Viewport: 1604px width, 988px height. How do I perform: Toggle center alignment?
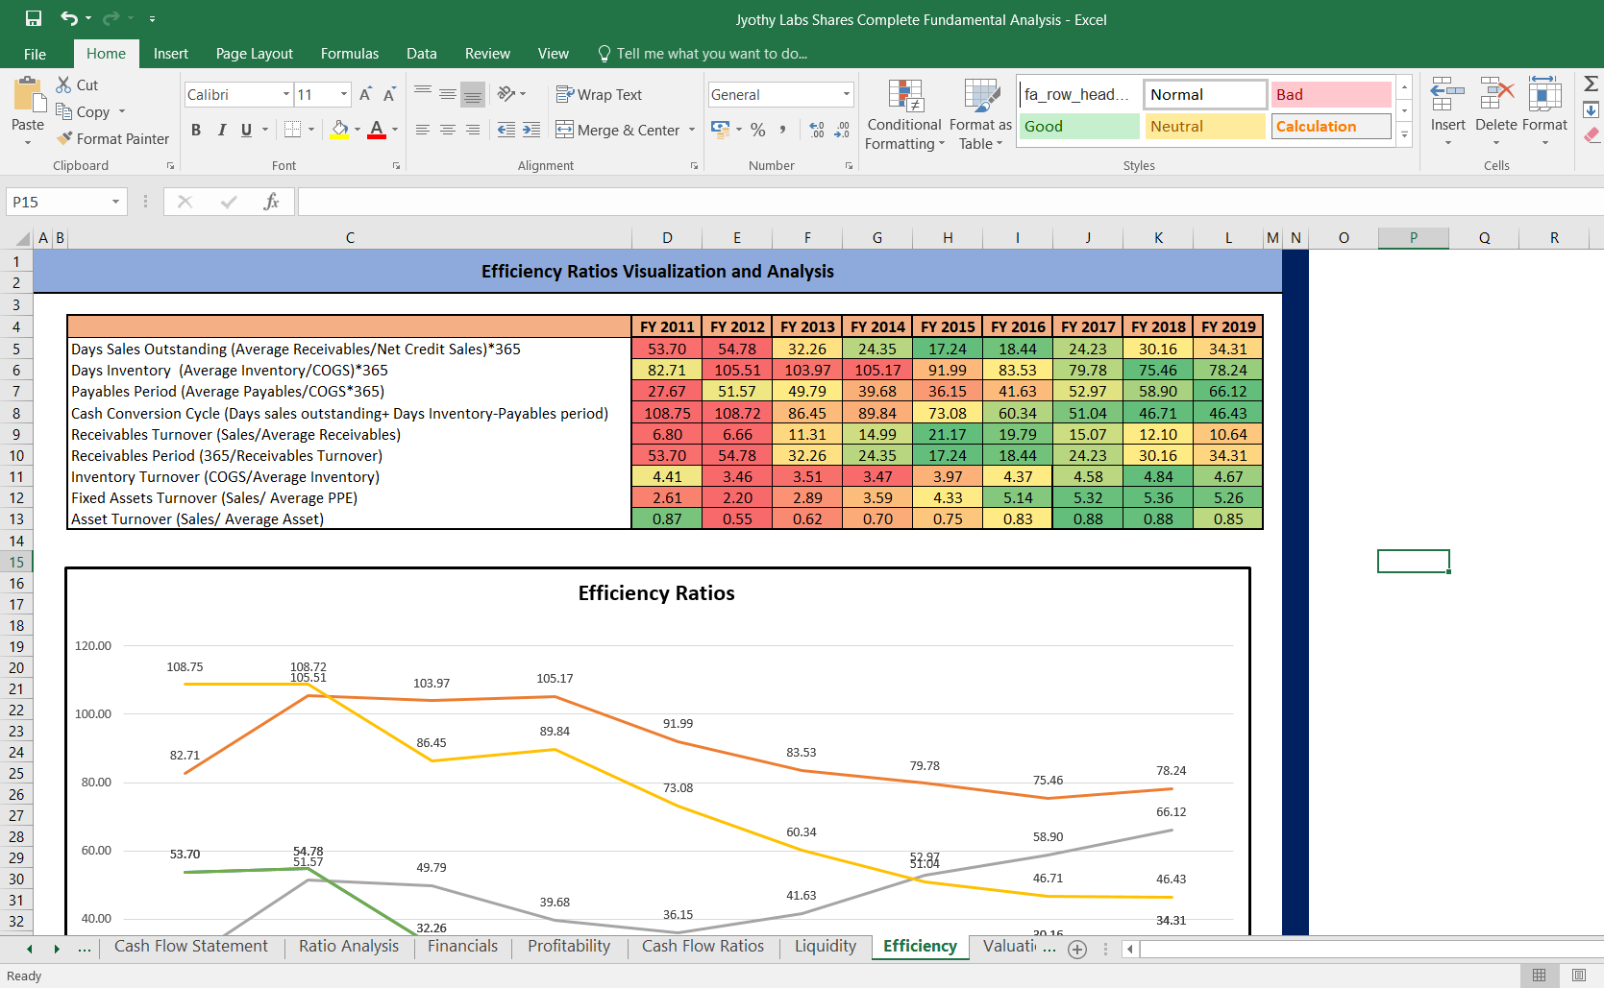coord(448,129)
